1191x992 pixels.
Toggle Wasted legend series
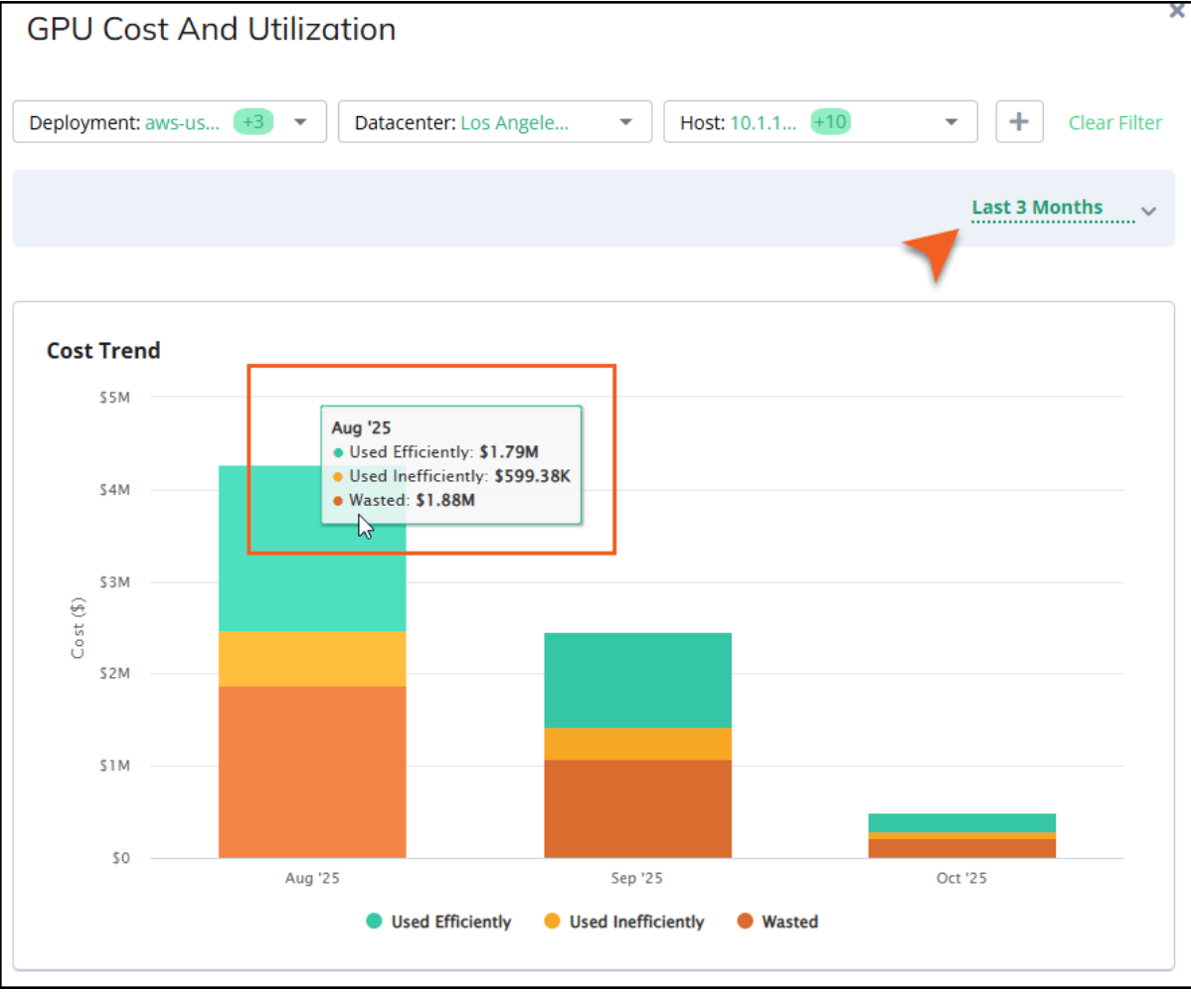click(x=789, y=921)
